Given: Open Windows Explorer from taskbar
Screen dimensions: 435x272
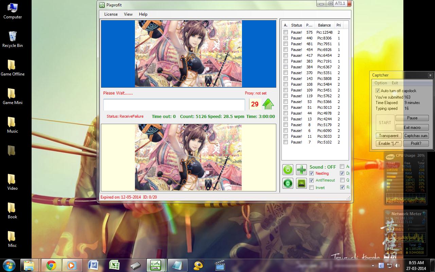Looking at the screenshot, I should [30, 265].
